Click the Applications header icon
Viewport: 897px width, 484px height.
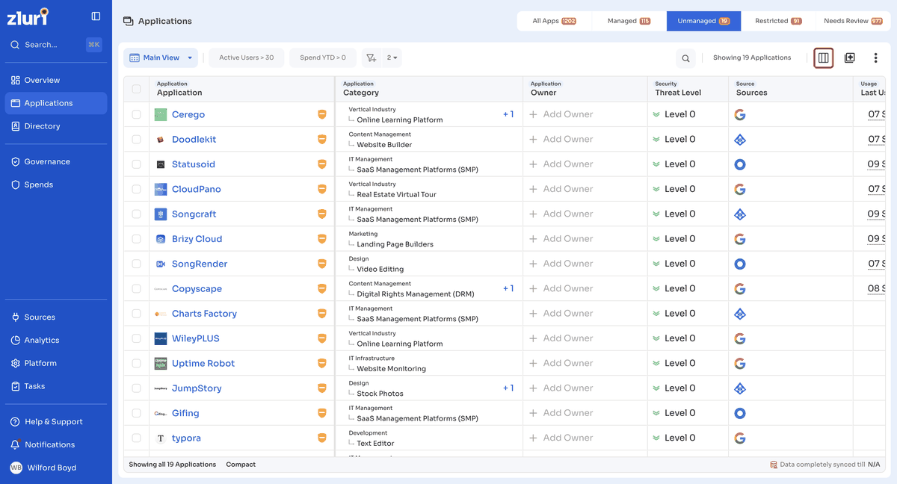[x=129, y=21]
